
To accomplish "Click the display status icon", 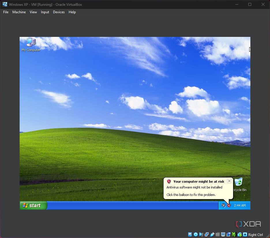I will [x=223, y=234].
